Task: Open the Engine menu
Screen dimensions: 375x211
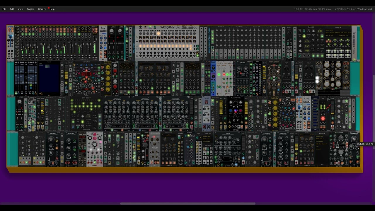Action: (31, 9)
